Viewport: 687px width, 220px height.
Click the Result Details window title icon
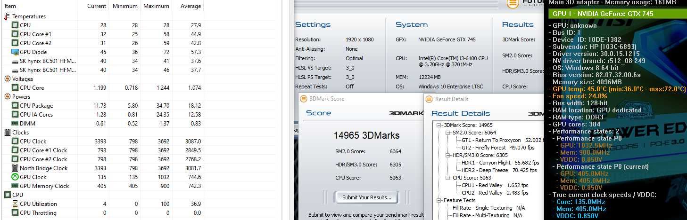[429, 99]
